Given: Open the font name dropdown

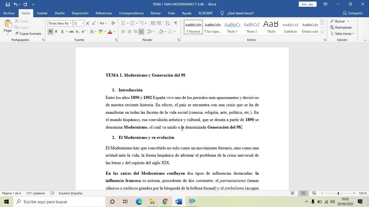Looking at the screenshot, I should coord(71,23).
